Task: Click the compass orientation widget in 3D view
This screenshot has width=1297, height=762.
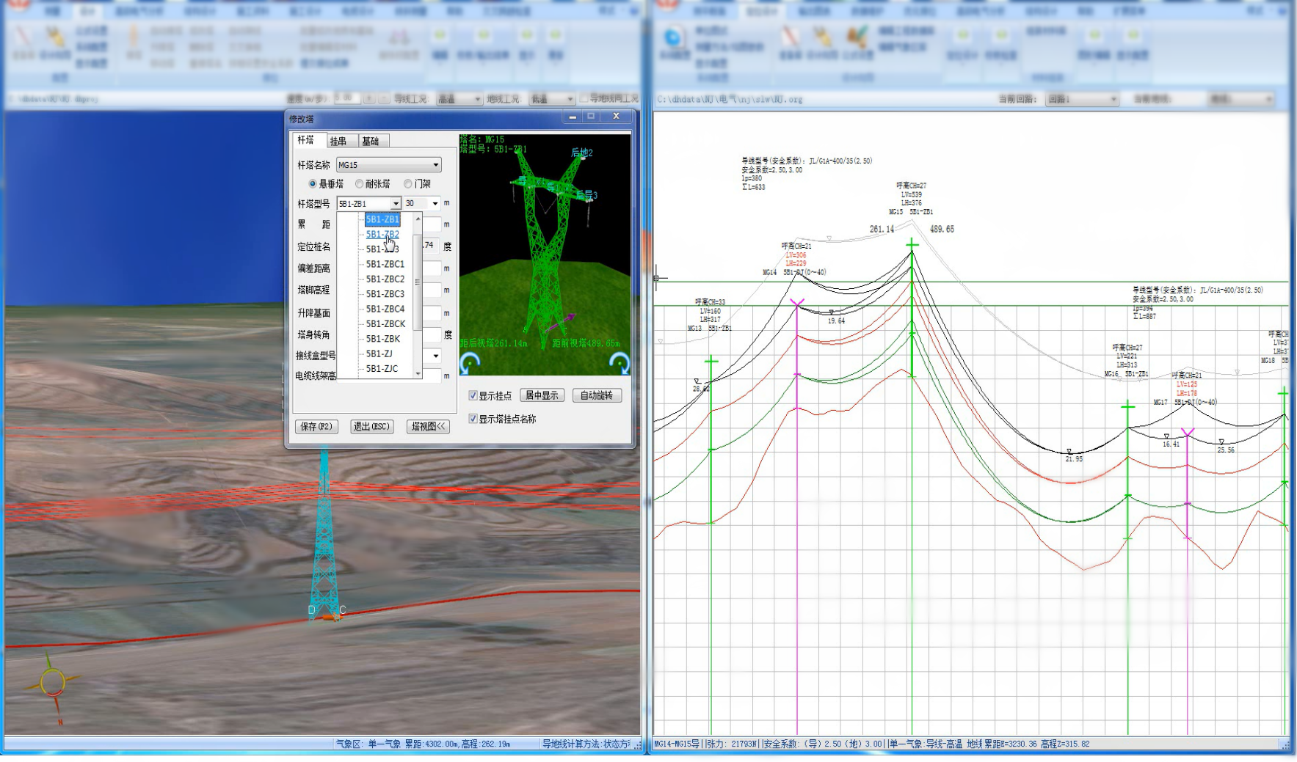Action: pyautogui.click(x=52, y=684)
